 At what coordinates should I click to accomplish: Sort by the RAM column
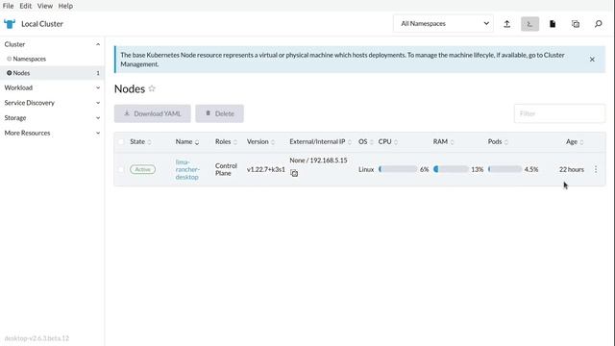pyautogui.click(x=443, y=141)
